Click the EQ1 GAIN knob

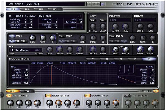coord(32,38)
